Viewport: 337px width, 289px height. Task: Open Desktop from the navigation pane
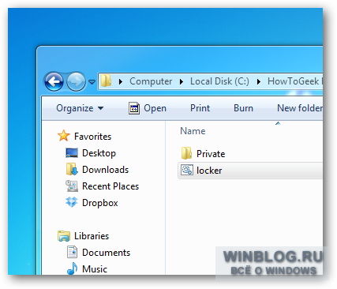(x=99, y=153)
